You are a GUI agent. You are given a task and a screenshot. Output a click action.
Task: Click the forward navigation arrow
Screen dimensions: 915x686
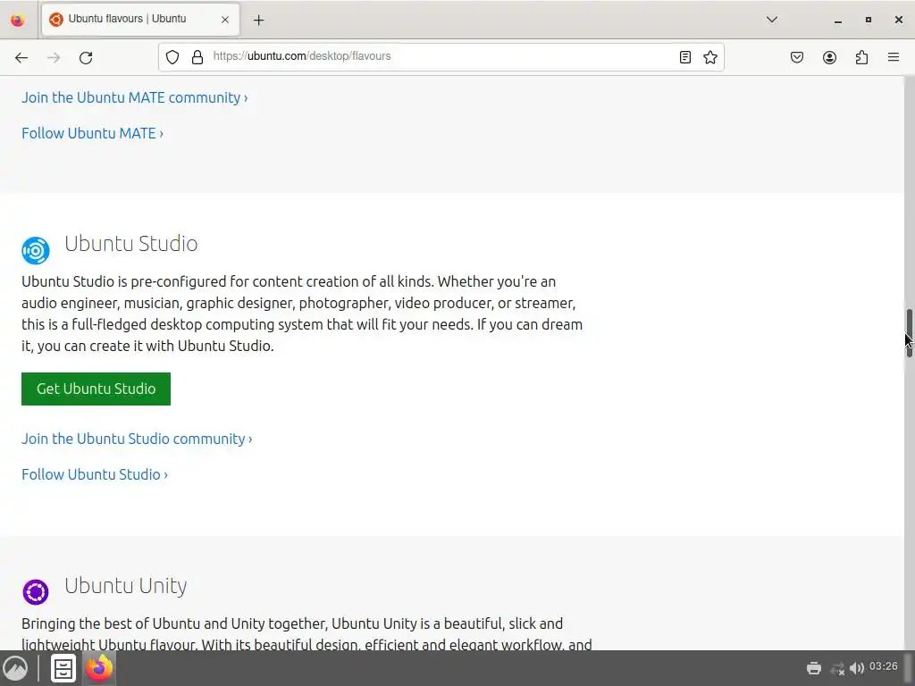[x=54, y=57]
